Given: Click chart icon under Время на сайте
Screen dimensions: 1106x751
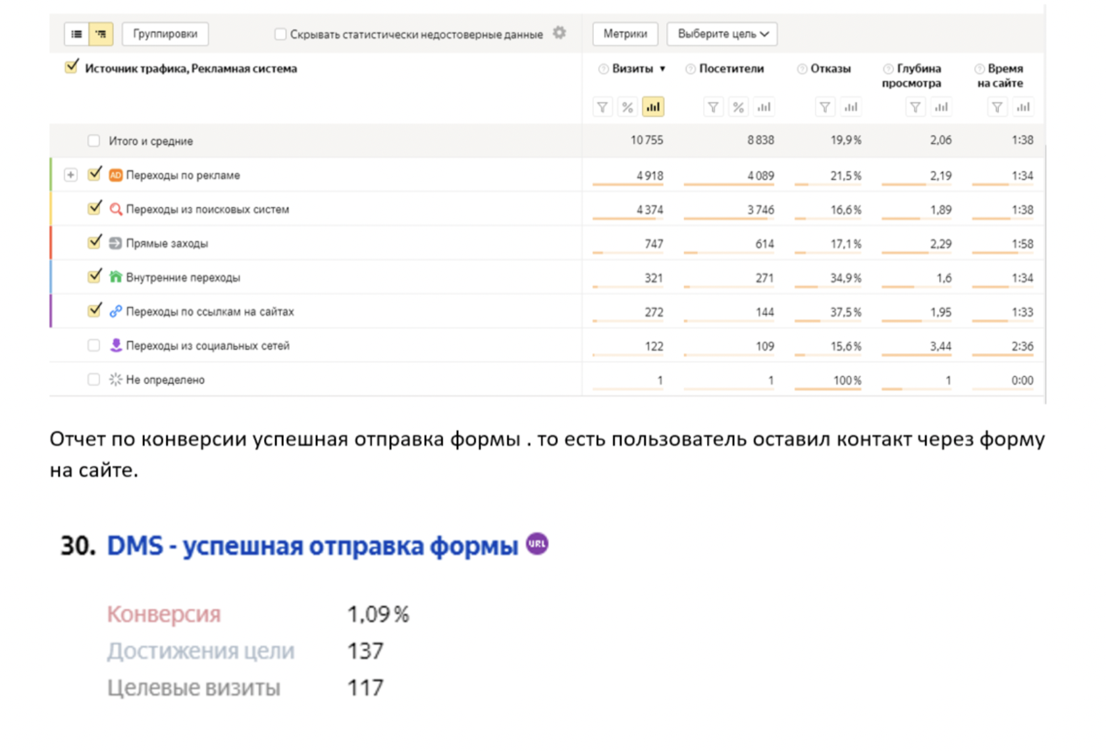Looking at the screenshot, I should coord(1022,107).
